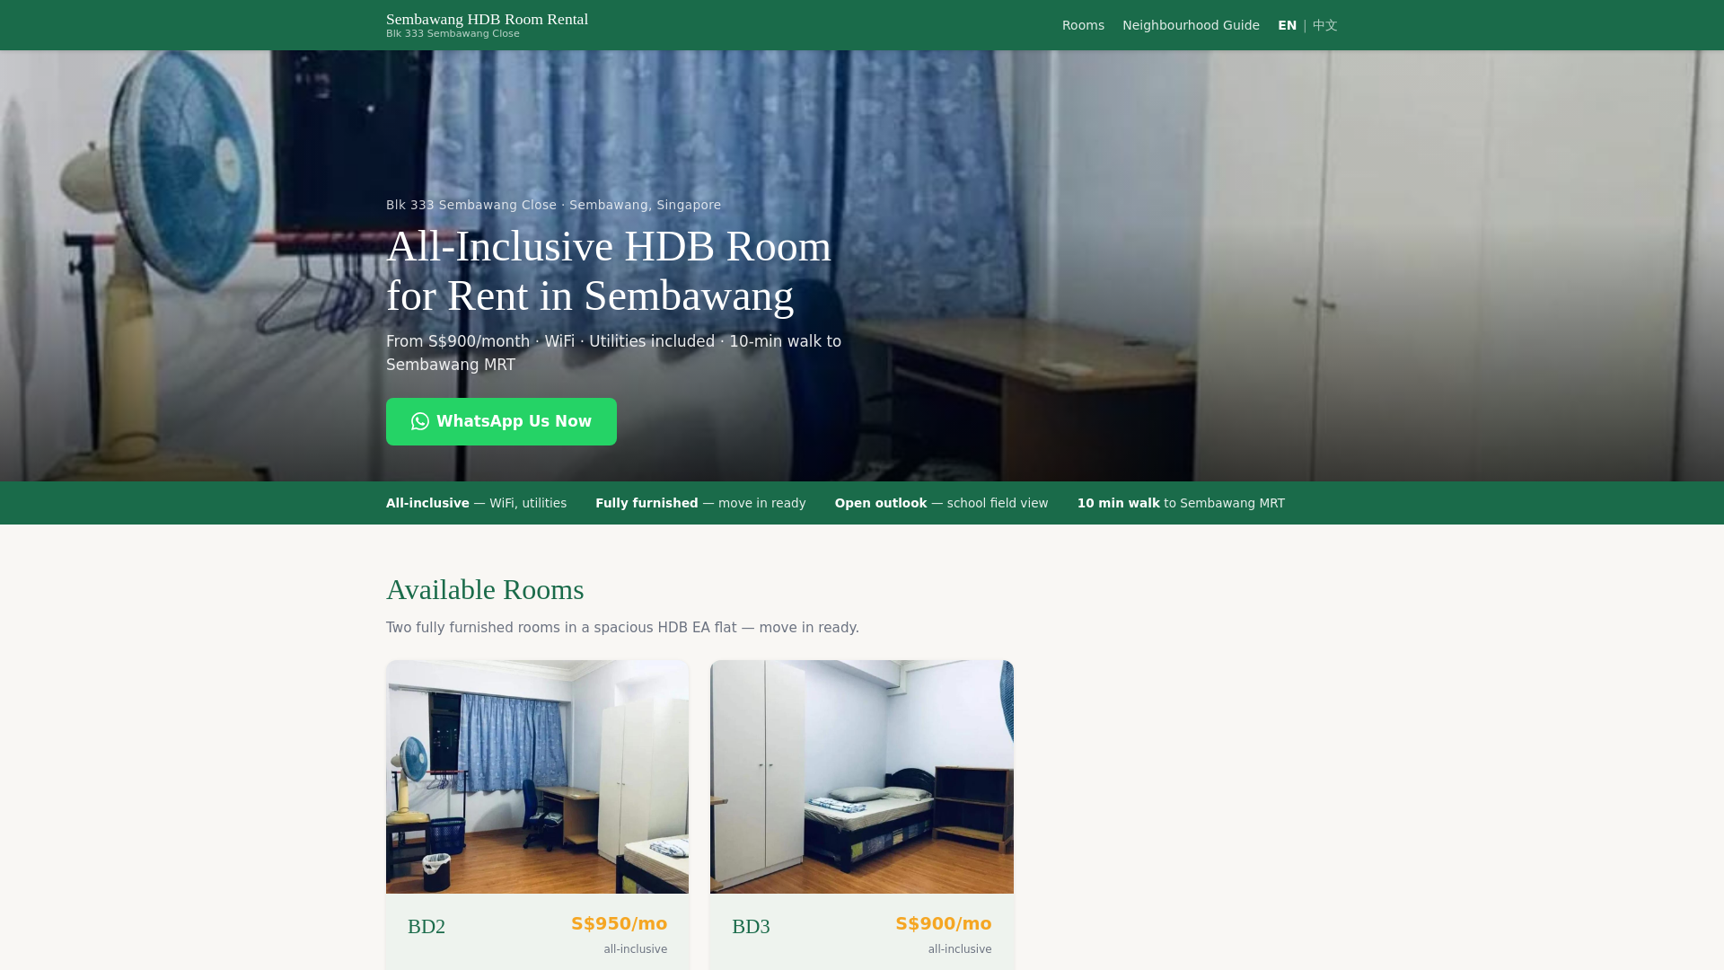
Task: Click the S$950/mo price on BD2
Action: [619, 924]
